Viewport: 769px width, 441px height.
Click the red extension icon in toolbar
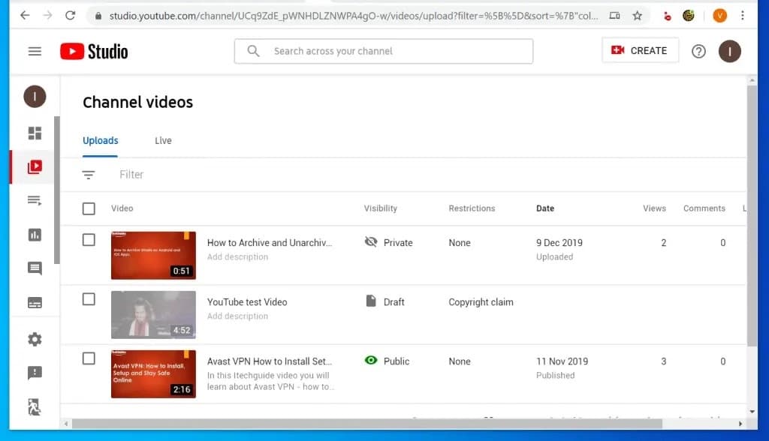pyautogui.click(x=667, y=16)
